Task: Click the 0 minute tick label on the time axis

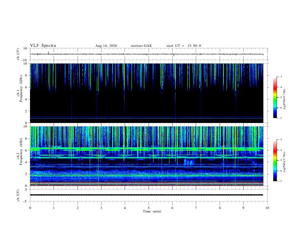Action: pyautogui.click(x=30, y=208)
